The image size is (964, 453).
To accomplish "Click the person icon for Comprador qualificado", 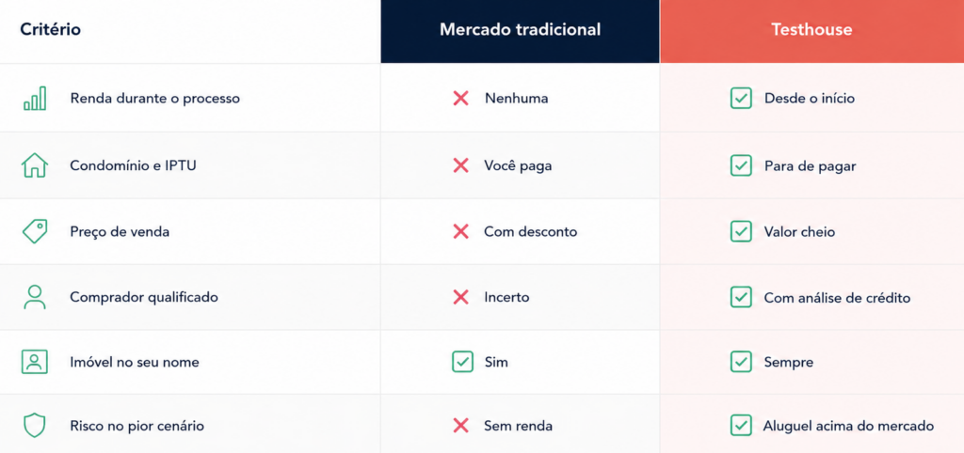I will click(35, 297).
